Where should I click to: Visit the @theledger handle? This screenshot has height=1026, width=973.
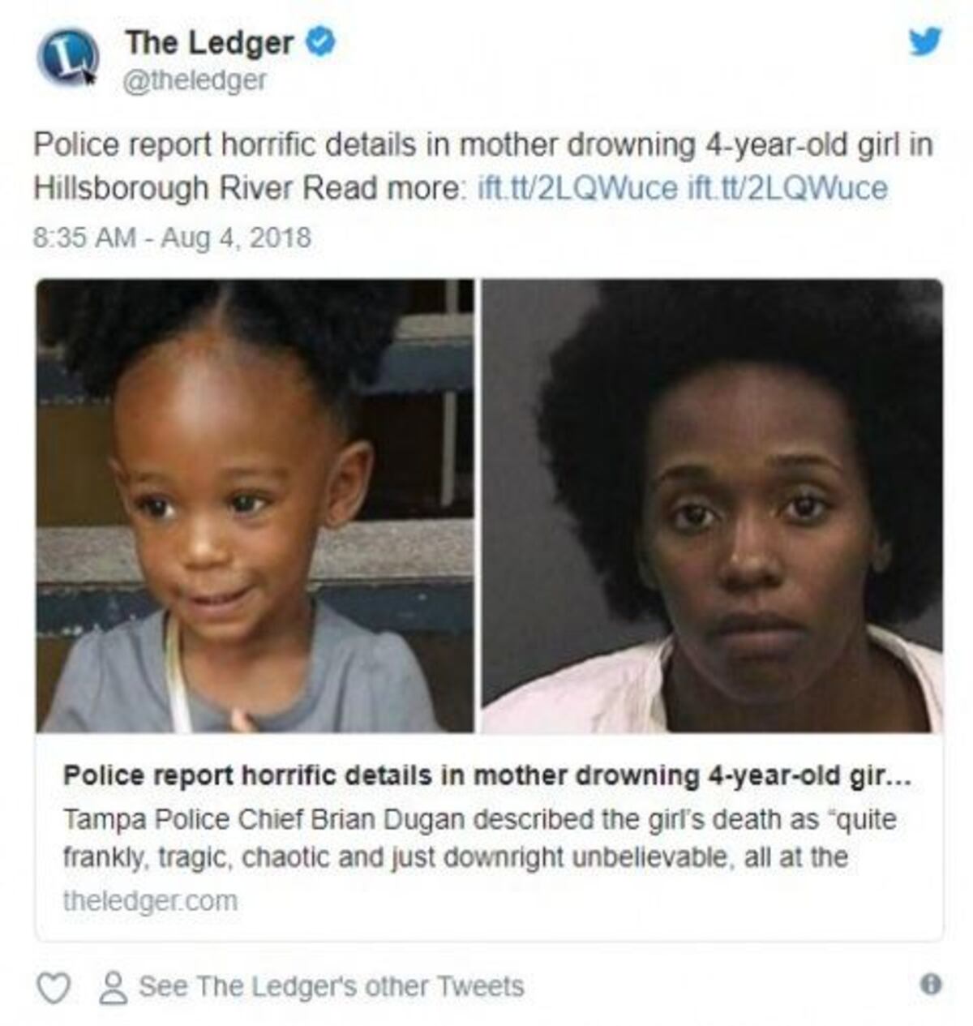[195, 81]
